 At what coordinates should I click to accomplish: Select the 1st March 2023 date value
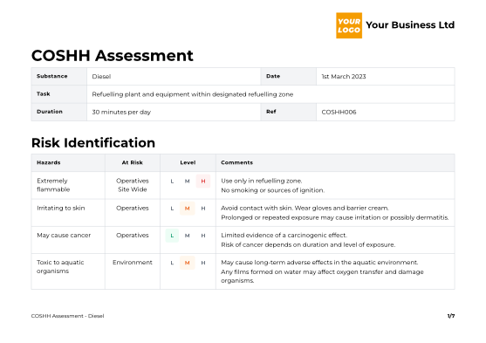pos(344,77)
